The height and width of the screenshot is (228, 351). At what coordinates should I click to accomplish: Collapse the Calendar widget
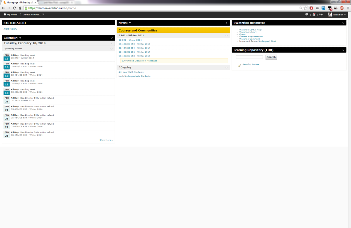[x=112, y=38]
